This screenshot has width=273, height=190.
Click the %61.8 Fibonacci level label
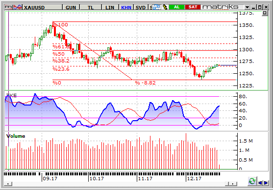(61, 46)
